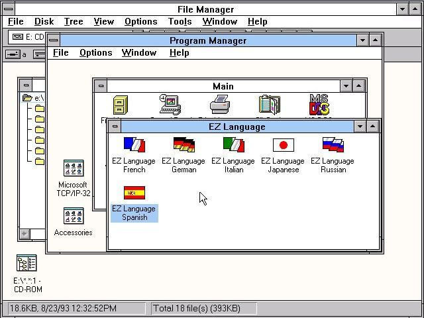424x318 pixels.
Task: Open File Manager's View menu
Action: 104,22
